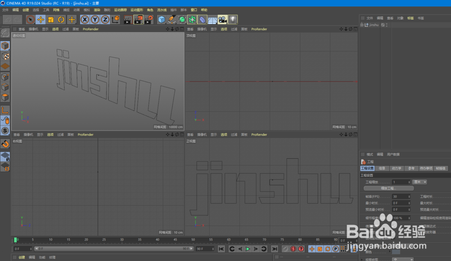This screenshot has width=451, height=261.
Task: Open the 文件 menu in menu bar
Action: [5, 10]
